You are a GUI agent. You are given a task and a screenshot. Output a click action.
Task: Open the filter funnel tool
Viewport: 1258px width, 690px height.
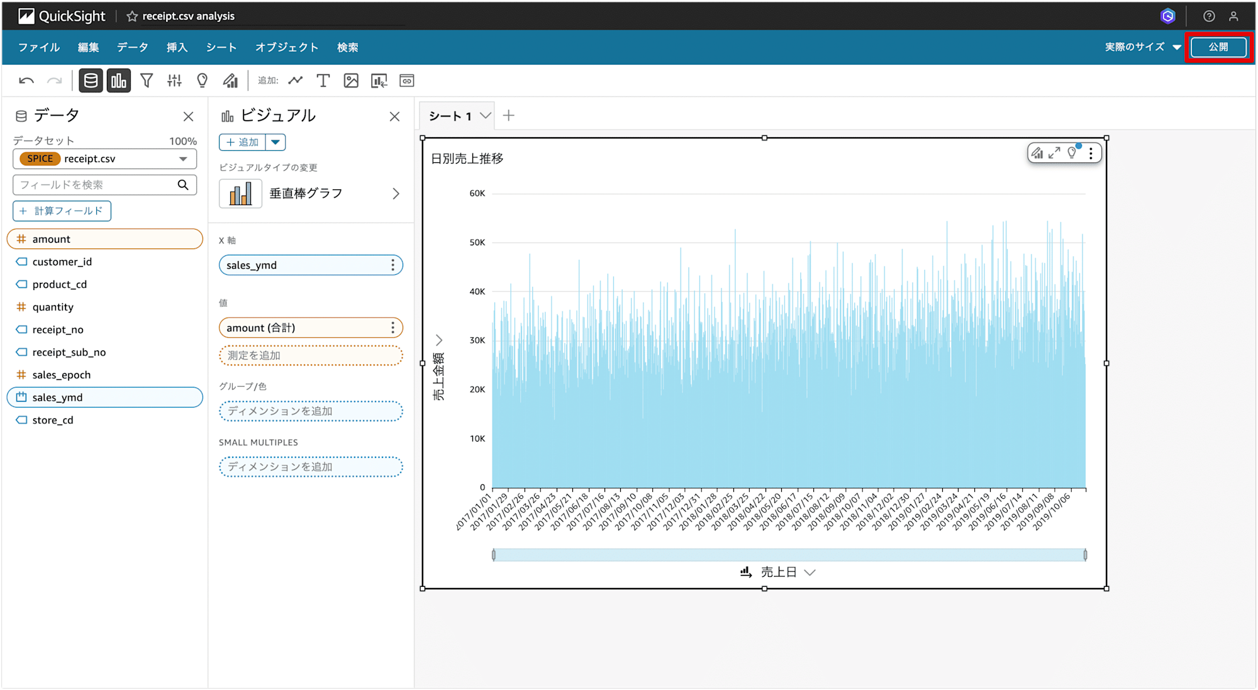[x=147, y=81]
